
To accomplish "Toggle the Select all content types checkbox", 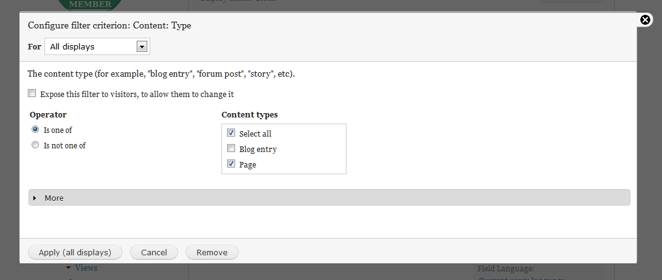I will coord(231,133).
